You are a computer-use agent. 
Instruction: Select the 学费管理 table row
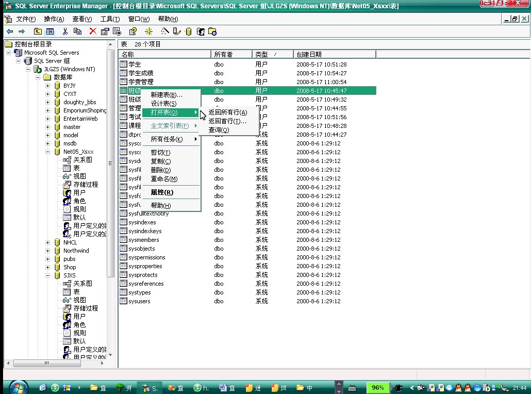coord(247,81)
